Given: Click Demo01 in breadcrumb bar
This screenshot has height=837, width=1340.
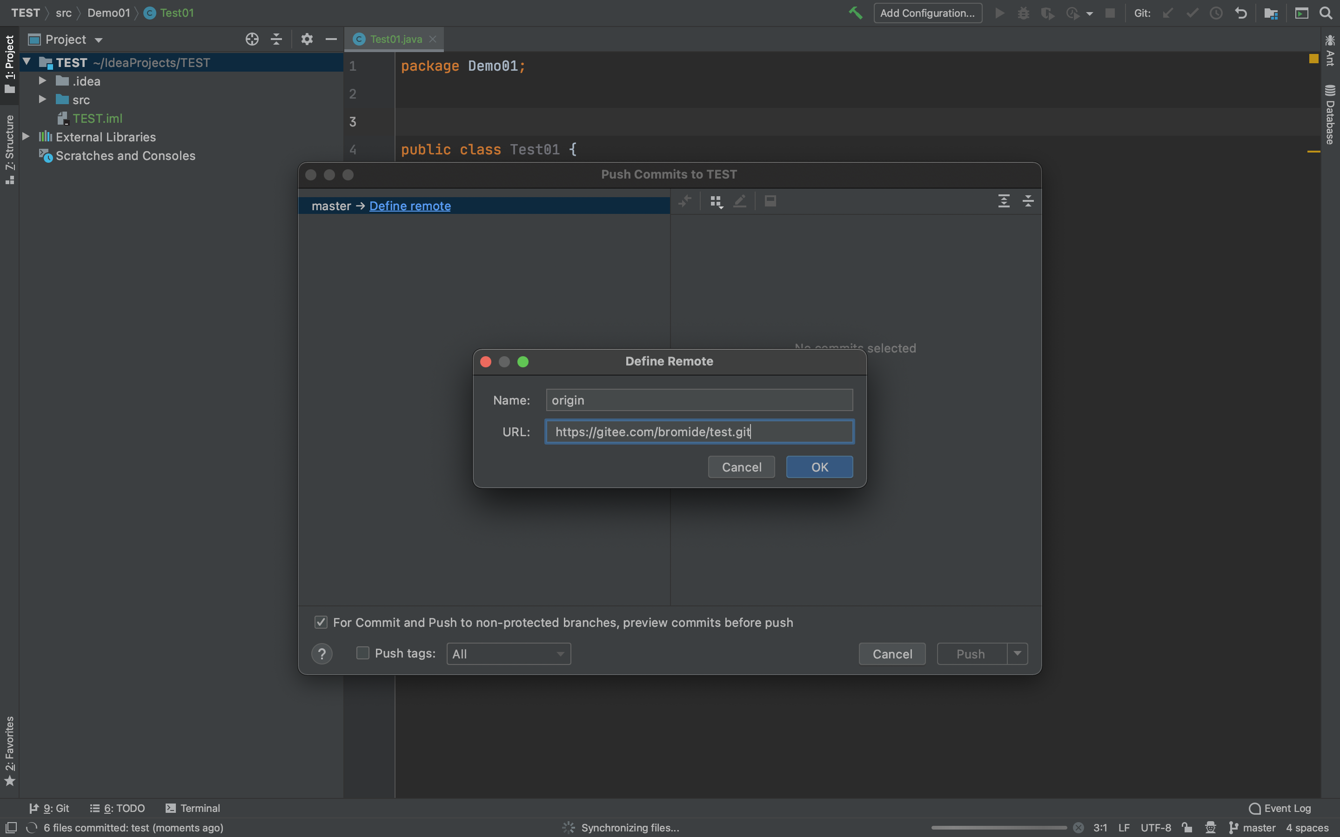Looking at the screenshot, I should click(x=108, y=13).
